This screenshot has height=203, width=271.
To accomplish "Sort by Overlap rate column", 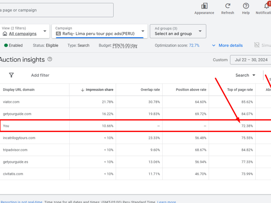I will (150, 90).
